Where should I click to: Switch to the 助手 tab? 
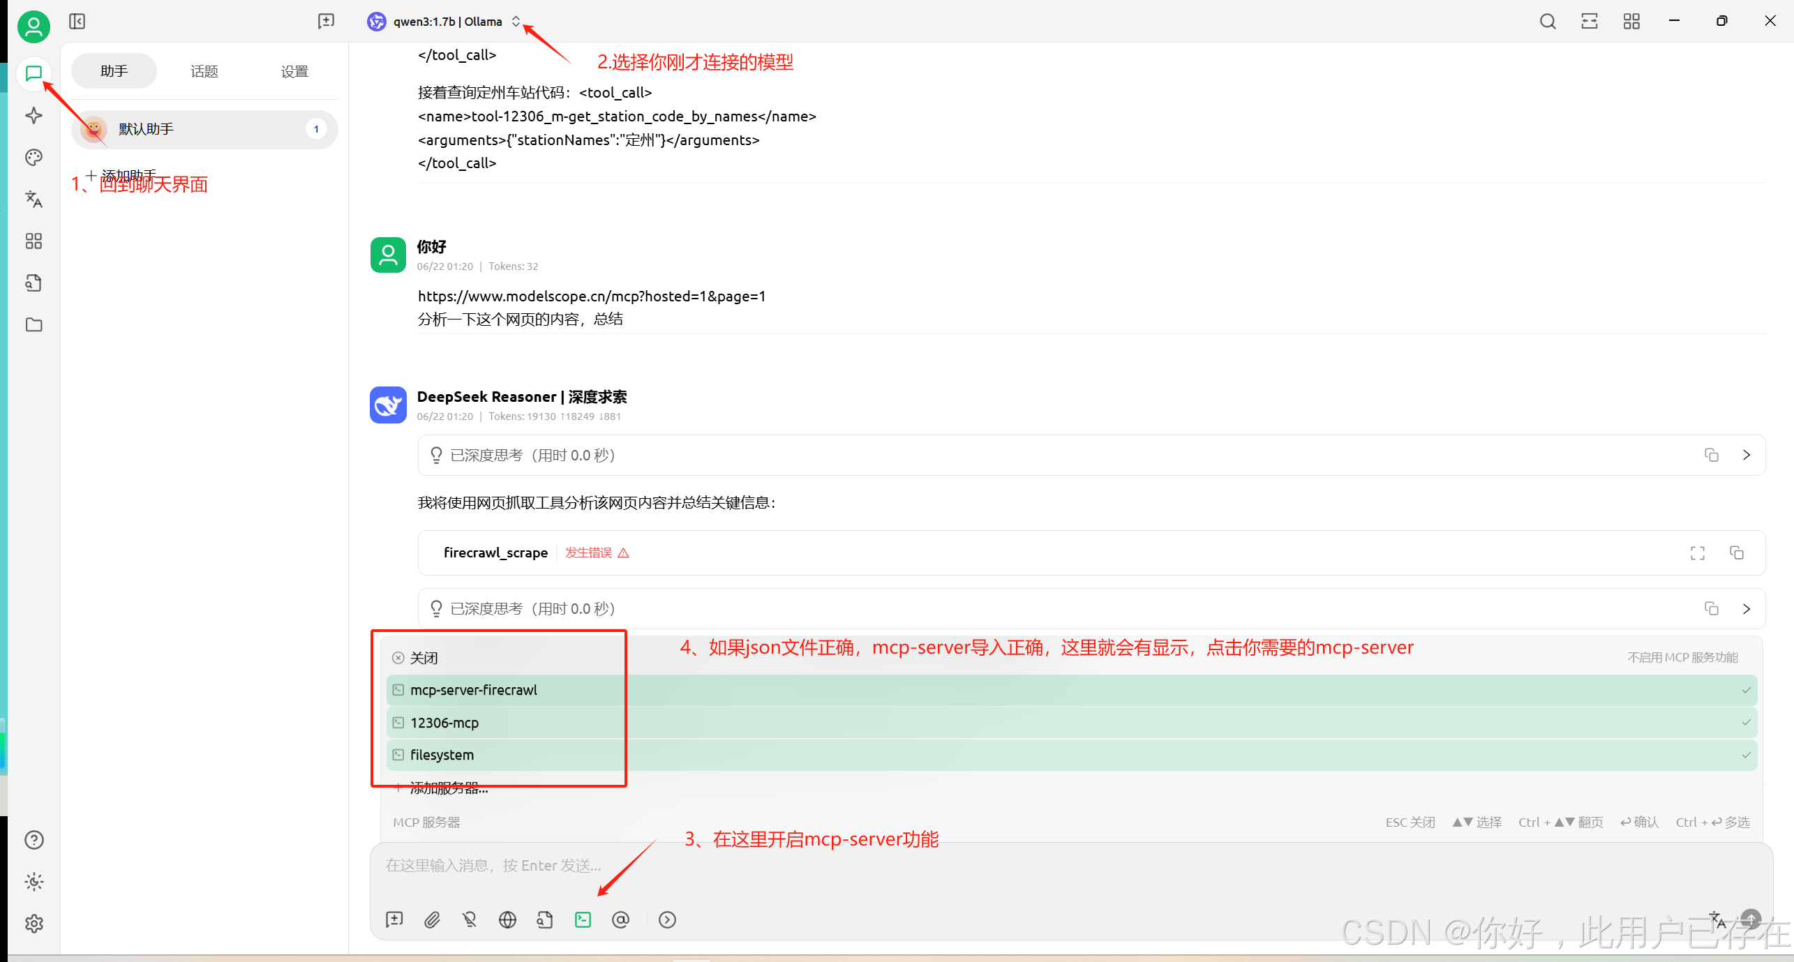click(x=114, y=71)
